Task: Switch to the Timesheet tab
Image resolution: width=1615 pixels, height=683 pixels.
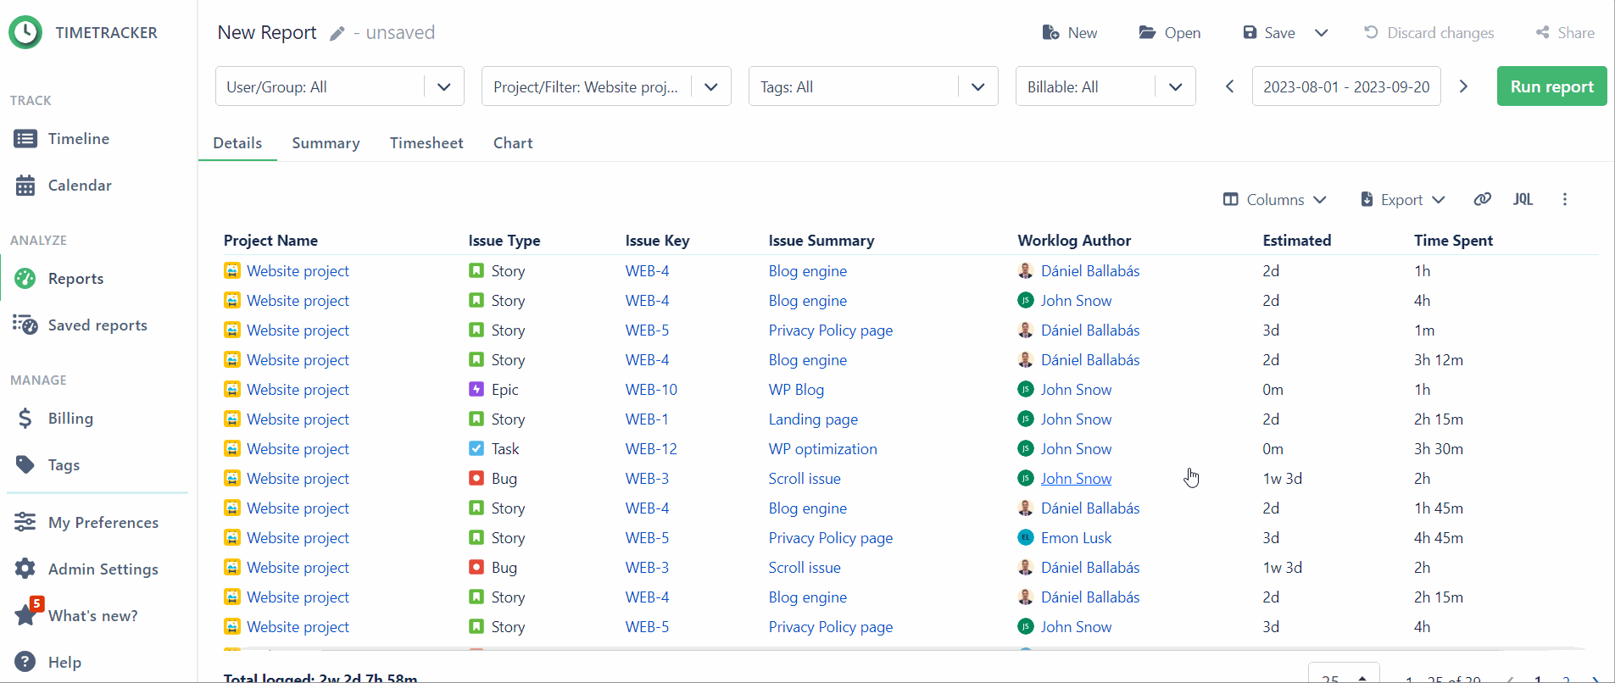Action: click(426, 143)
